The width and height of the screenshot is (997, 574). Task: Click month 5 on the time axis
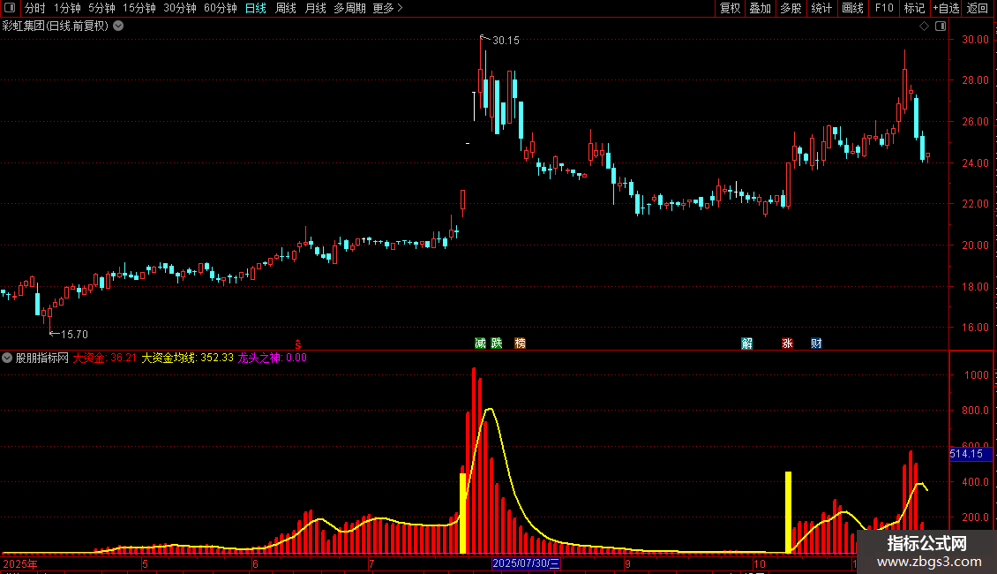145,563
